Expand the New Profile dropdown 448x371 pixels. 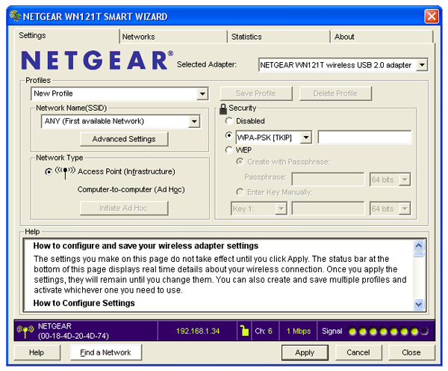(x=202, y=93)
